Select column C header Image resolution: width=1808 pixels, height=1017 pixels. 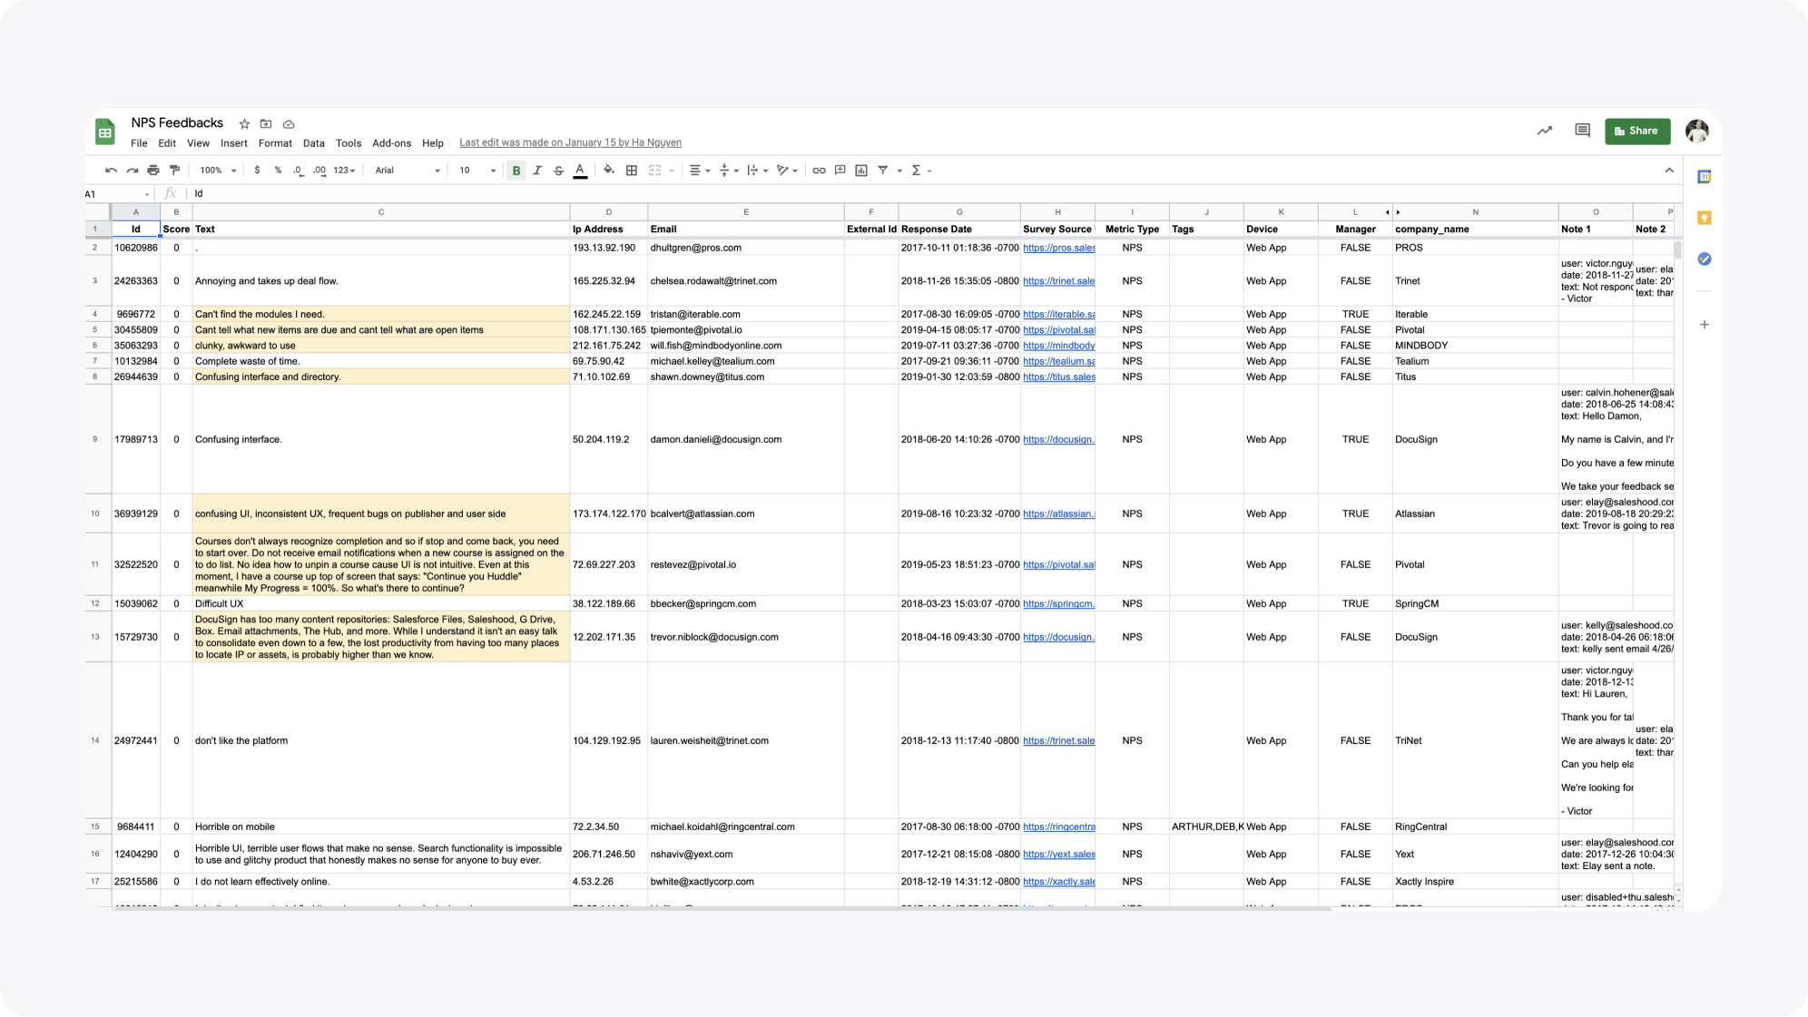pyautogui.click(x=381, y=212)
